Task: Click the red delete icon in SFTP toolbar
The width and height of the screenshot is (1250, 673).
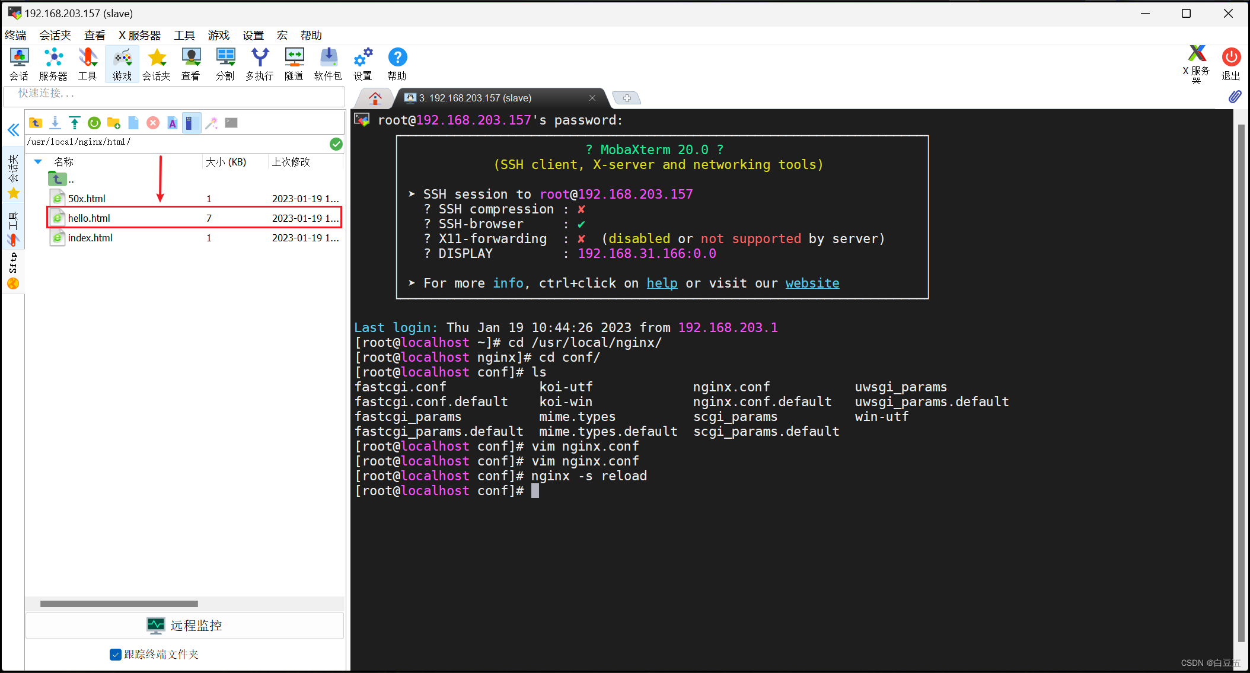Action: coord(153,123)
